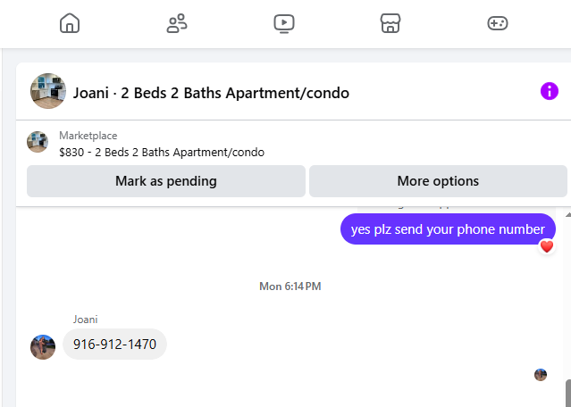Image resolution: width=571 pixels, height=407 pixels.
Task: Click the apartment listing header thumbnail
Action: click(48, 91)
